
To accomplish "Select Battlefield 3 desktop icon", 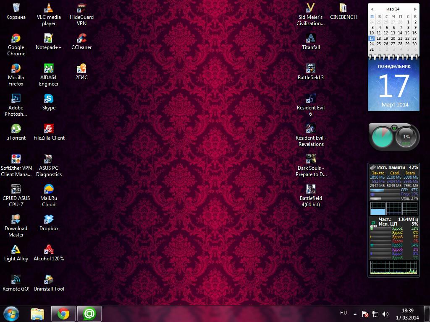I will tap(311, 71).
